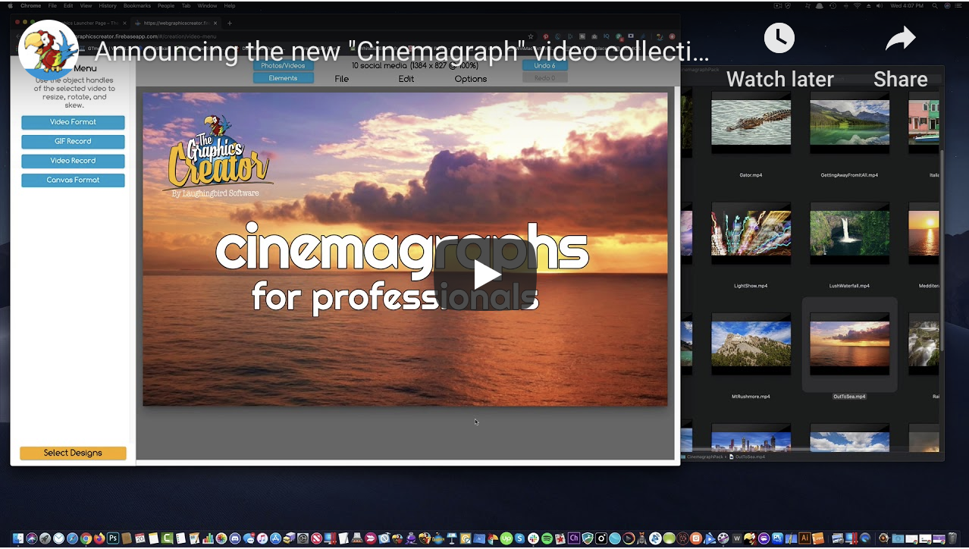Select the LushWaterfall.mp4 thumbnail

[849, 234]
